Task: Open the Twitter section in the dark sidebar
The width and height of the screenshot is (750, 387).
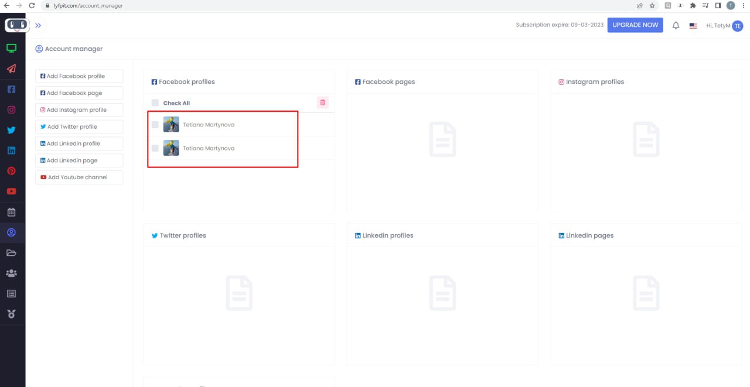Action: click(11, 130)
